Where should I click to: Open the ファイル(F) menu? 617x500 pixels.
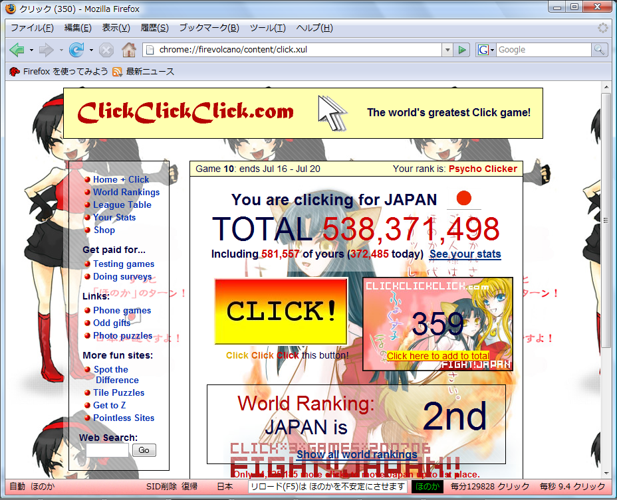tap(32, 28)
